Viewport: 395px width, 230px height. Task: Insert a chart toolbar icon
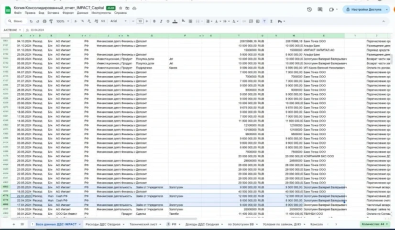[x=258, y=21]
